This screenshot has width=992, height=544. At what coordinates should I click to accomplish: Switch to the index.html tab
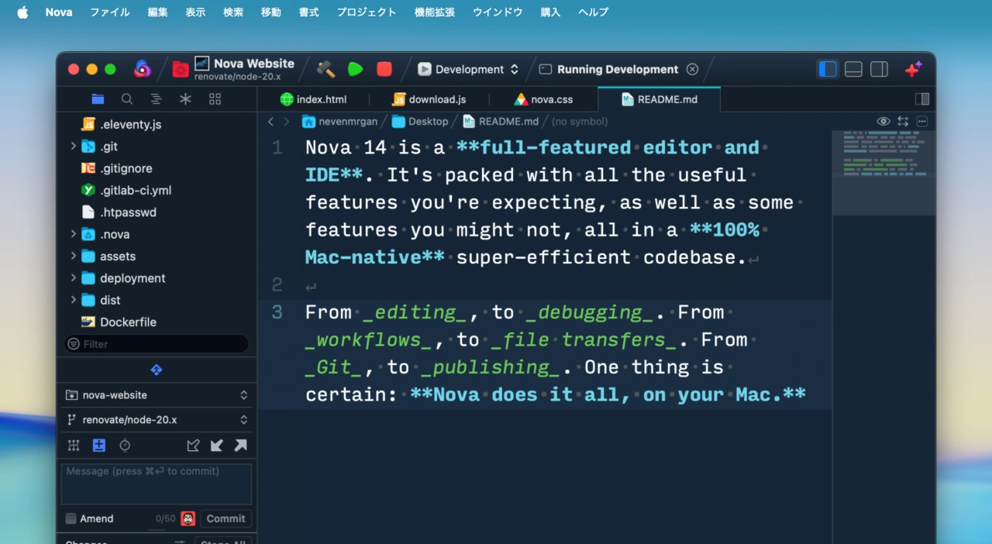click(313, 99)
